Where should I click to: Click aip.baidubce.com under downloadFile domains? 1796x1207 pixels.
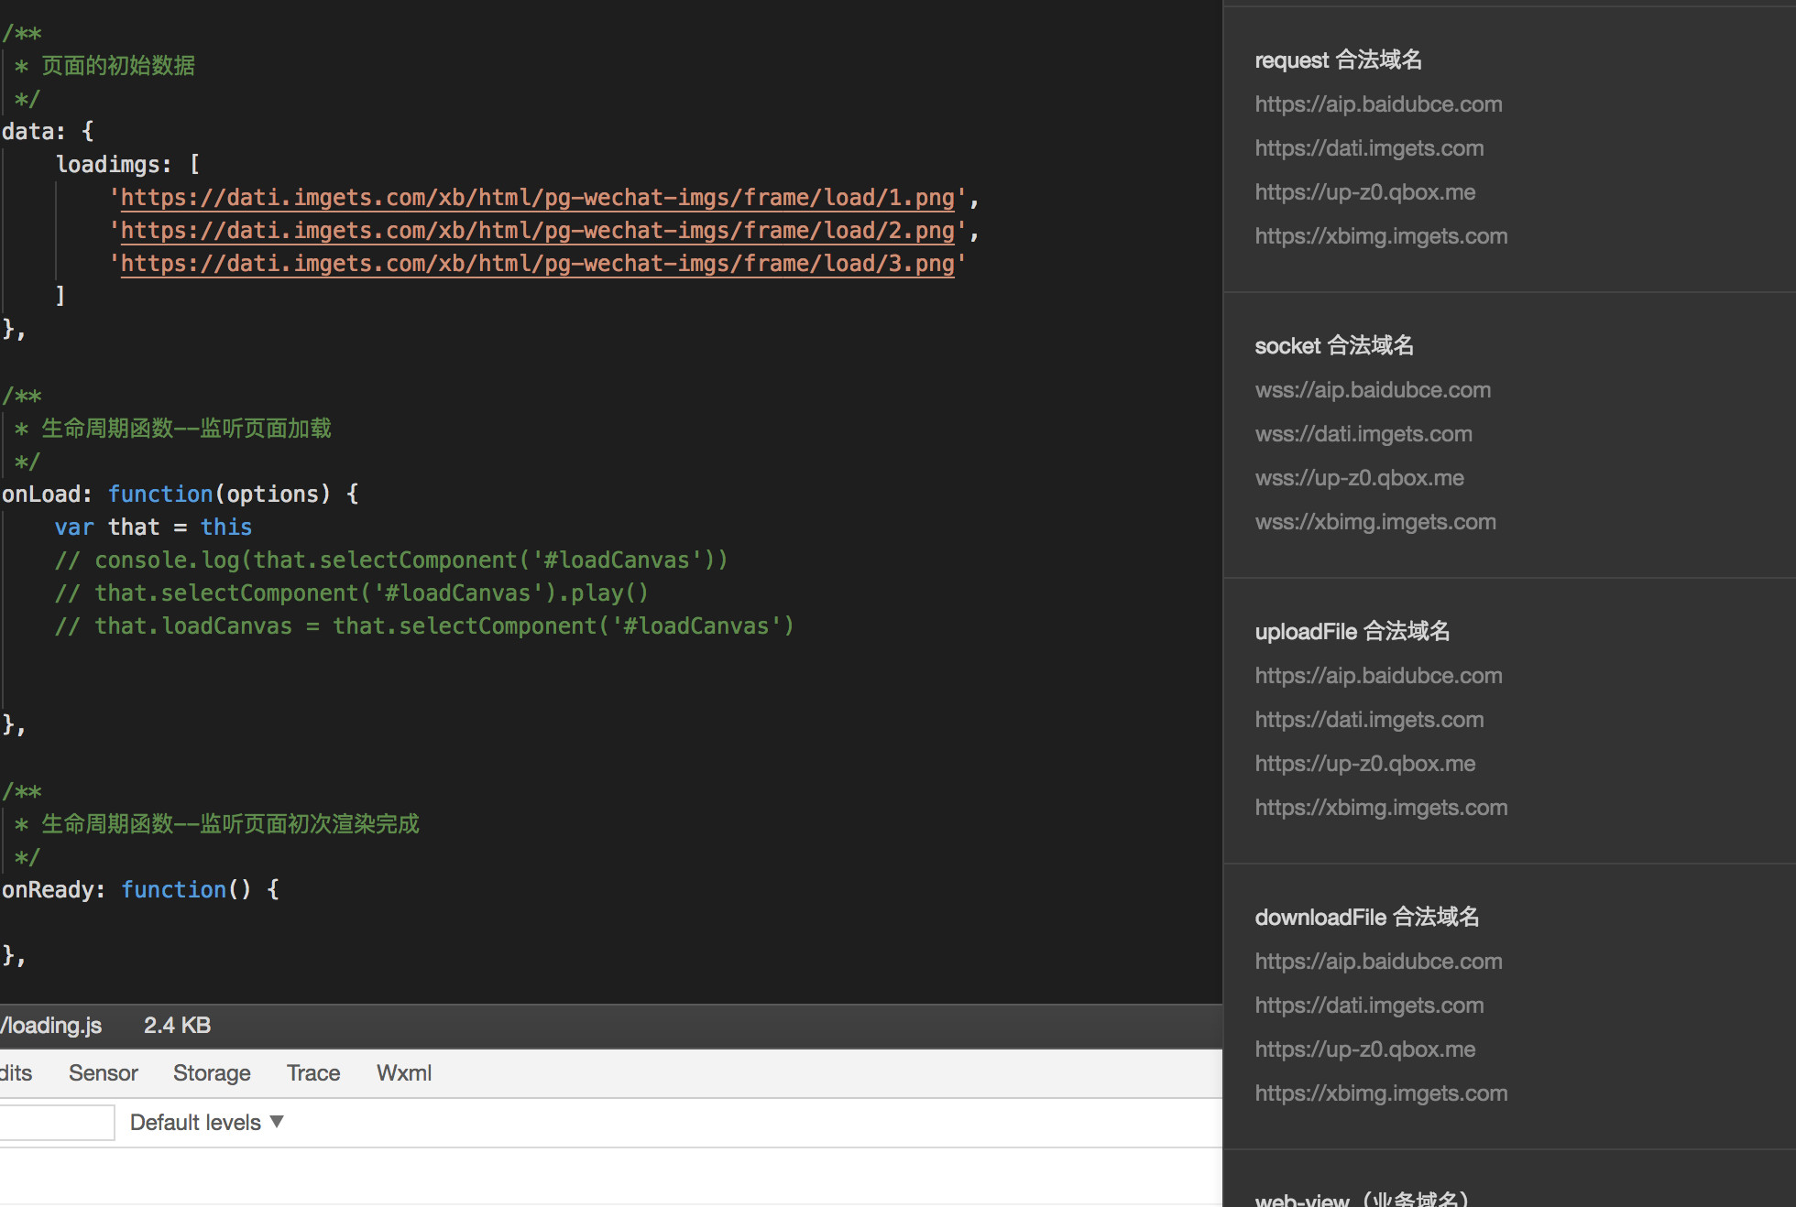pos(1378,962)
